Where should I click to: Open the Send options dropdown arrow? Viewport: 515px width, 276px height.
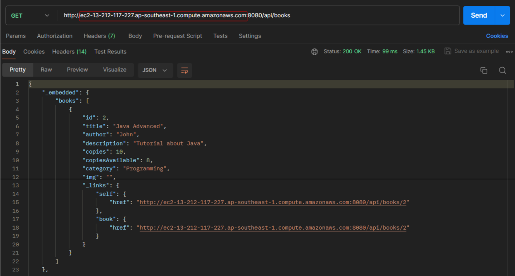point(503,15)
